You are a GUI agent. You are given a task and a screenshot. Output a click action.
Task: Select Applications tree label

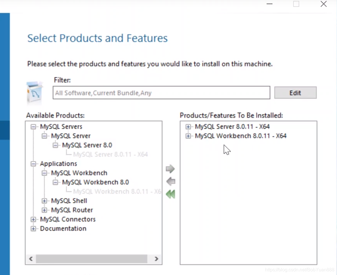click(x=59, y=164)
